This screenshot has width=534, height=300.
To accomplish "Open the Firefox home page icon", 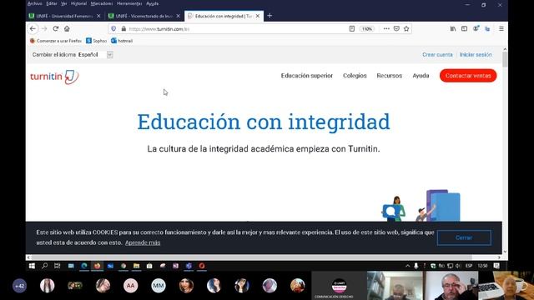I will pos(67,29).
